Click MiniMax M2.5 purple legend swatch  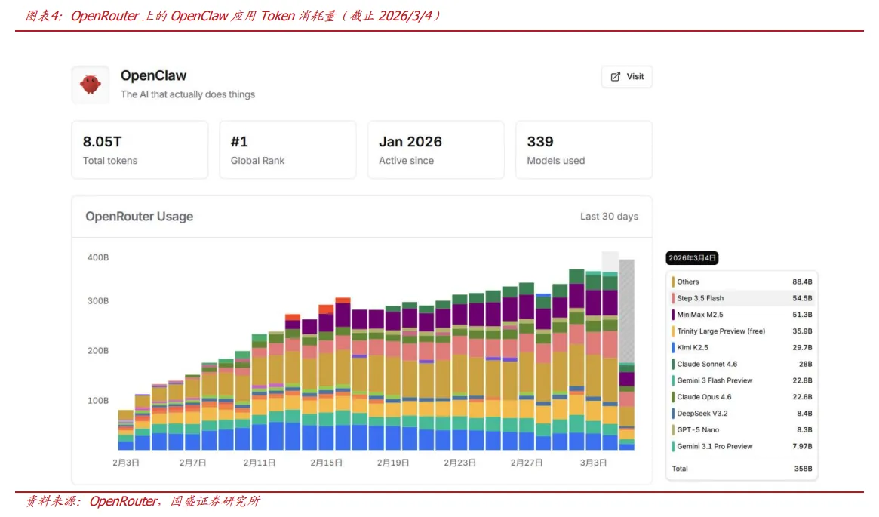[673, 315]
